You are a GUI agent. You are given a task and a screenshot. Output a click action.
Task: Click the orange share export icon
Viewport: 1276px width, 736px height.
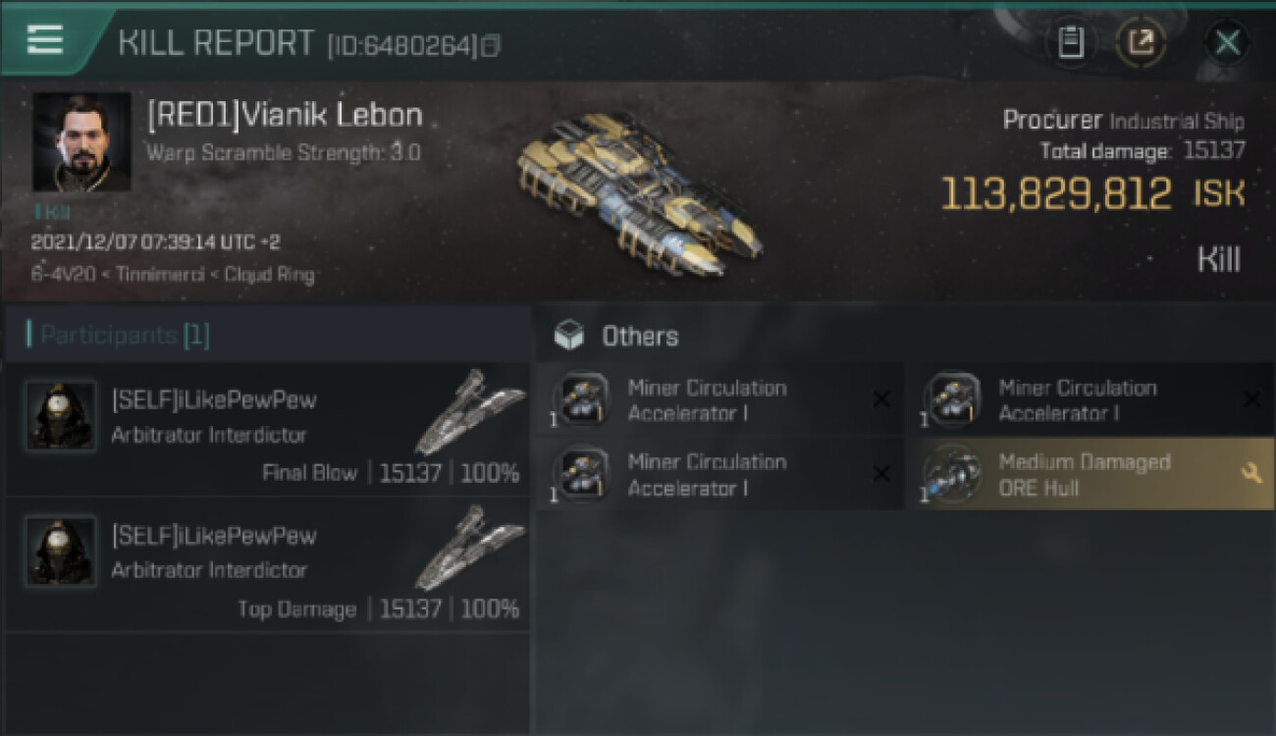1141,42
